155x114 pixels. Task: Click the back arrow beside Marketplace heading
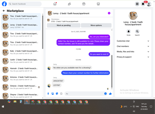point(4,11)
